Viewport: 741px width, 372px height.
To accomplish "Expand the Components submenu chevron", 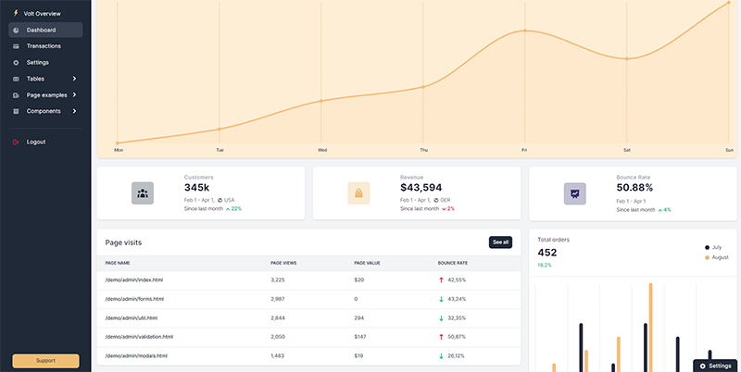I will [x=74, y=111].
